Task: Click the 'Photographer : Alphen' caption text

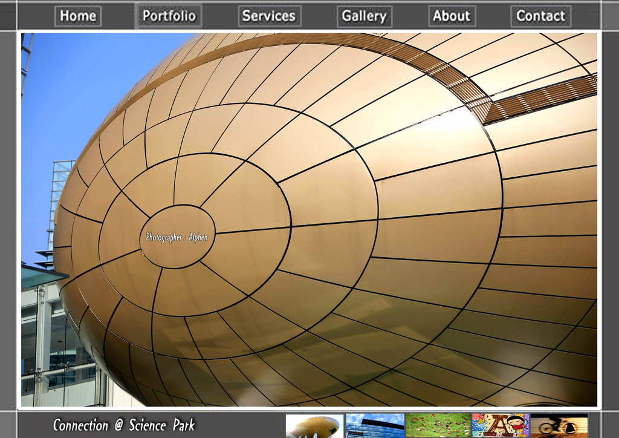Action: click(177, 237)
